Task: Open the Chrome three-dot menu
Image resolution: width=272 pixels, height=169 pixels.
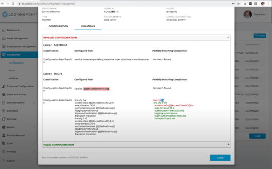Action: pyautogui.click(x=268, y=4)
